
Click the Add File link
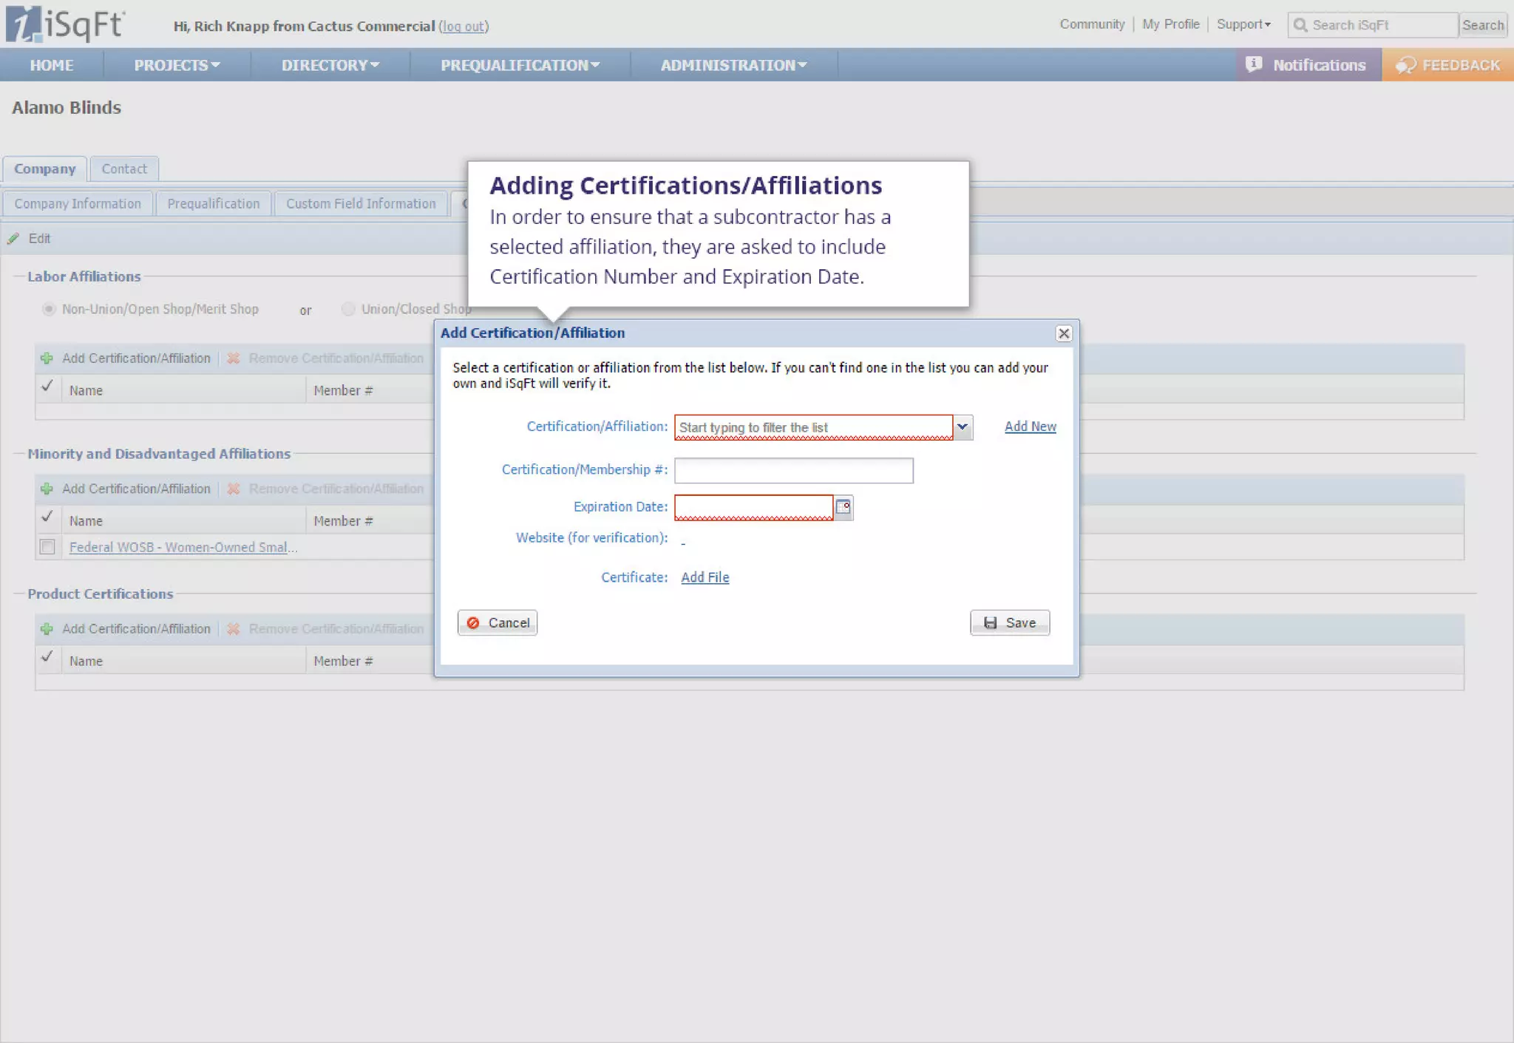[x=705, y=577]
